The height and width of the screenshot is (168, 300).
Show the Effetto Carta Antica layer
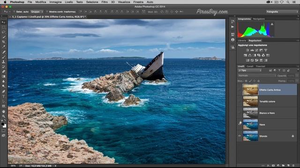click(x=240, y=90)
